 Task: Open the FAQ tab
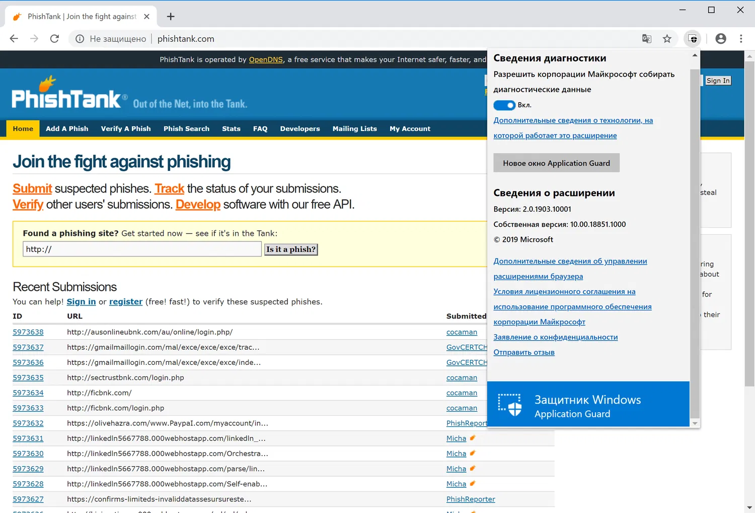[260, 129]
